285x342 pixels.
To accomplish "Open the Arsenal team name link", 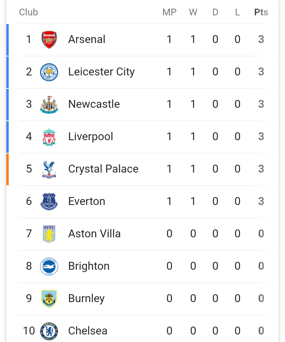I will [87, 39].
